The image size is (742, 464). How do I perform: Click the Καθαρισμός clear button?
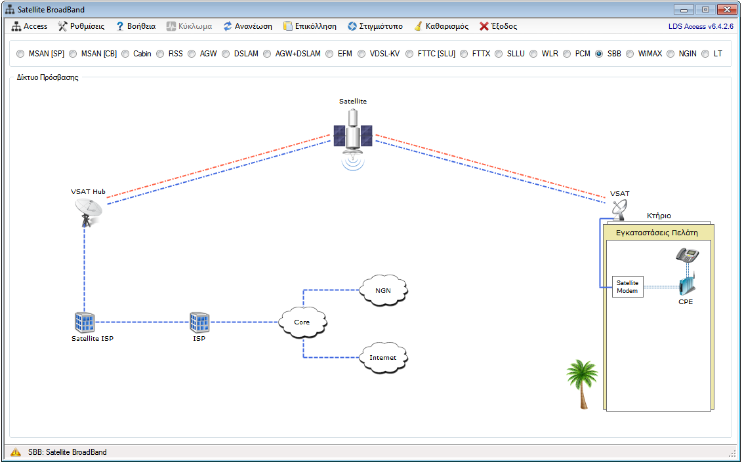(x=441, y=26)
